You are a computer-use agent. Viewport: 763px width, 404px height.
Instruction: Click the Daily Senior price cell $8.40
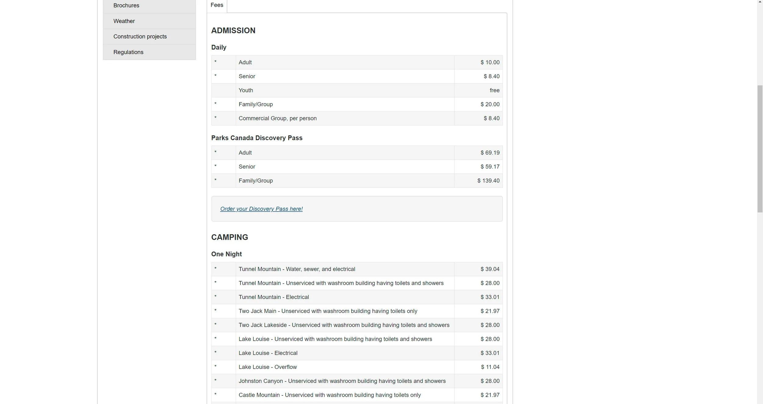(478, 76)
